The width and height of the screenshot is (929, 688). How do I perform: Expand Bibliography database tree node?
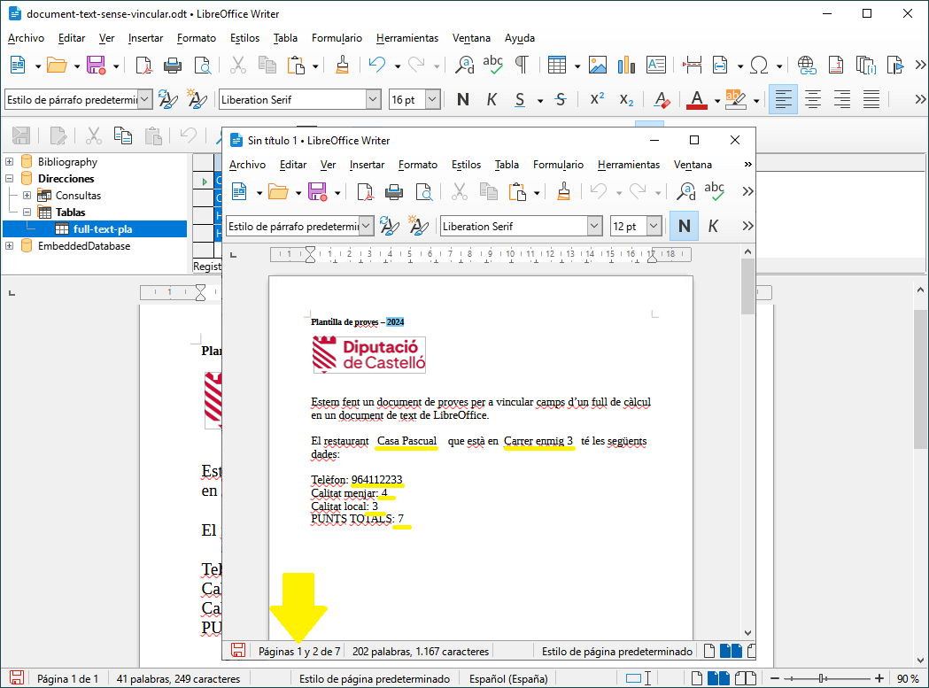(x=10, y=162)
